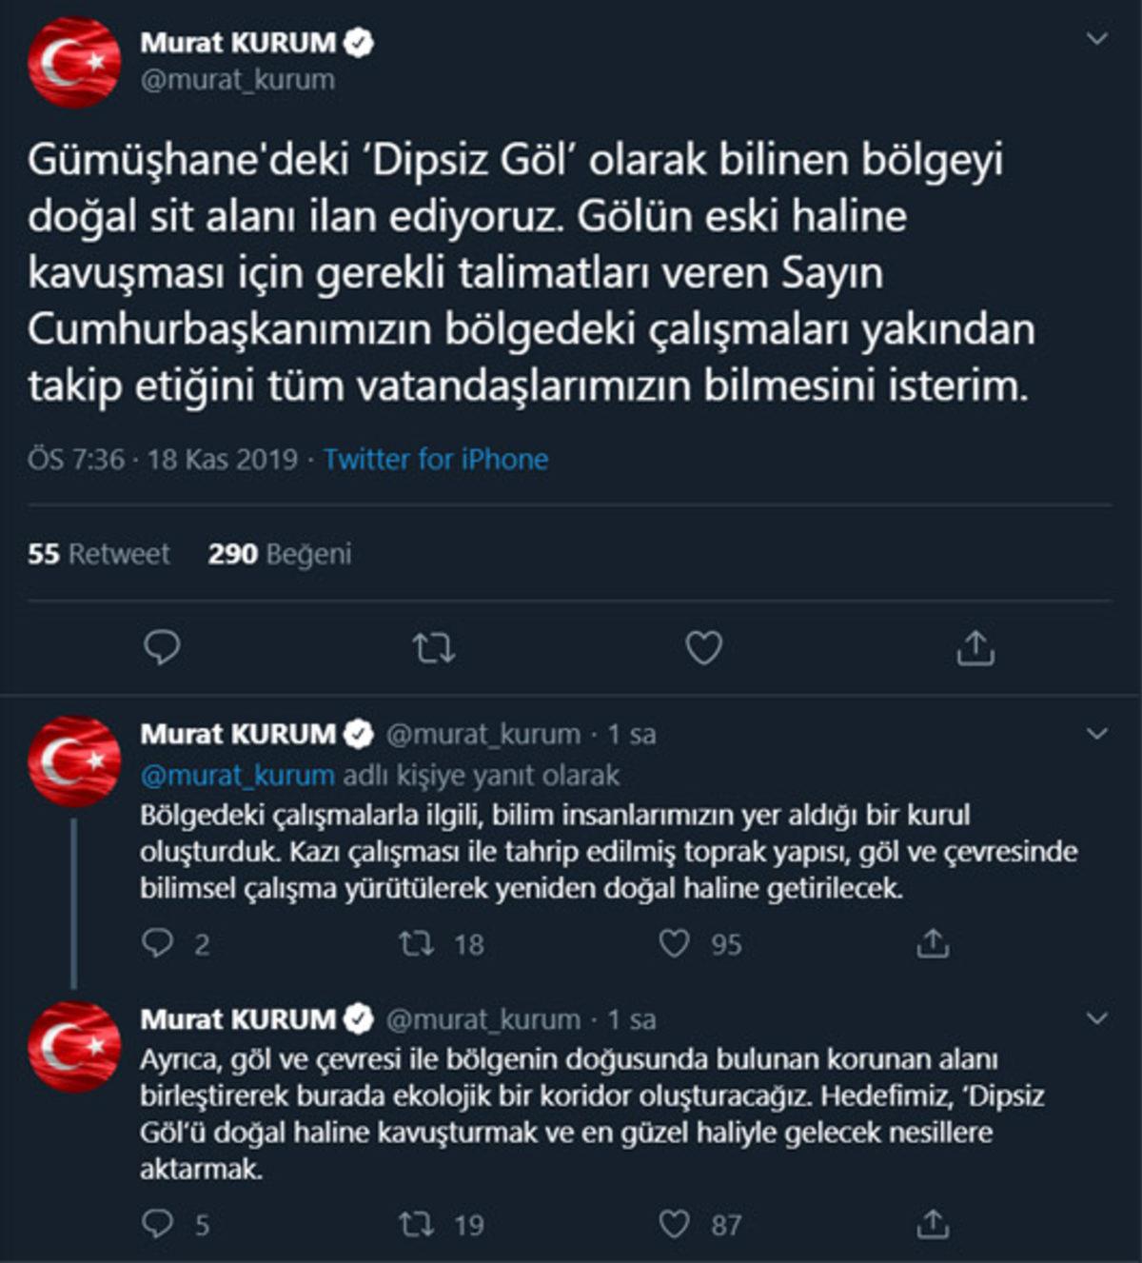Retweet the first reply with 18 retweets

tap(415, 944)
